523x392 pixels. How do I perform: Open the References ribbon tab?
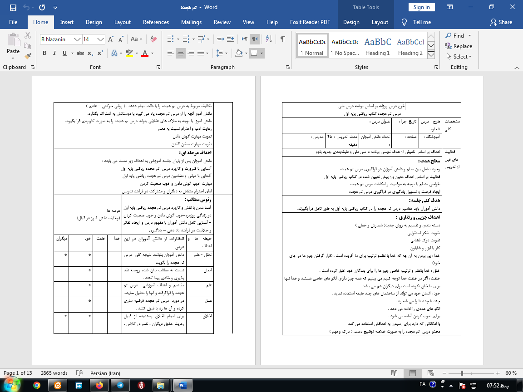(x=156, y=22)
